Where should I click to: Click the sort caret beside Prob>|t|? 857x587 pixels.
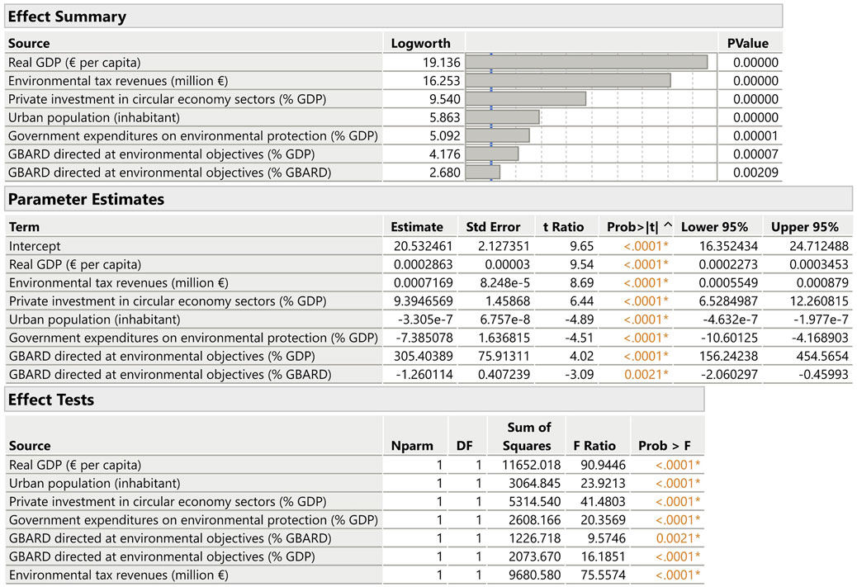point(668,225)
